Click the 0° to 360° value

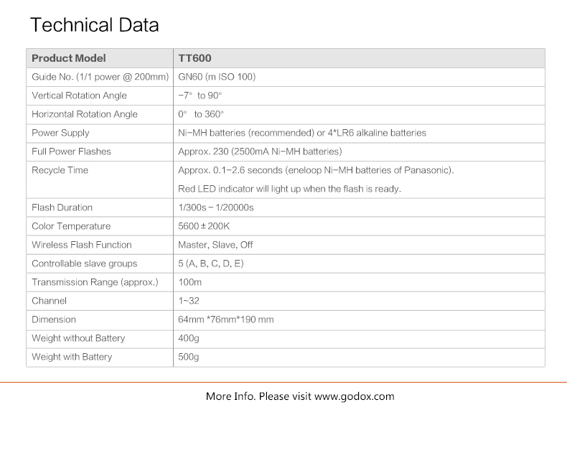coord(201,114)
